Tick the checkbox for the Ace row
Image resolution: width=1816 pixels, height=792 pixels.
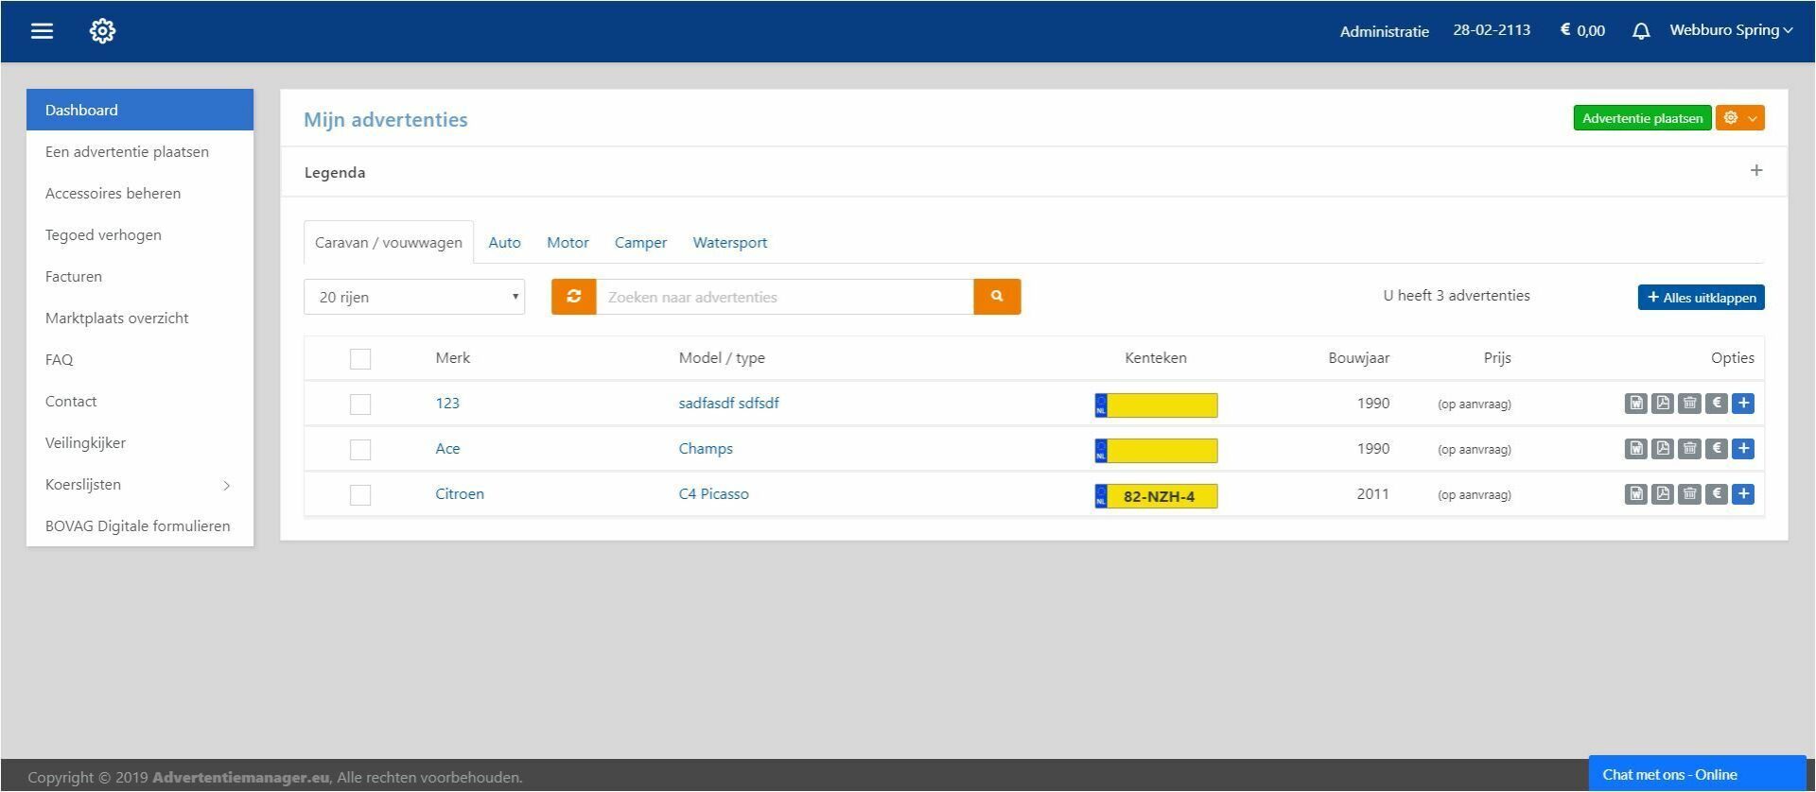click(x=360, y=450)
